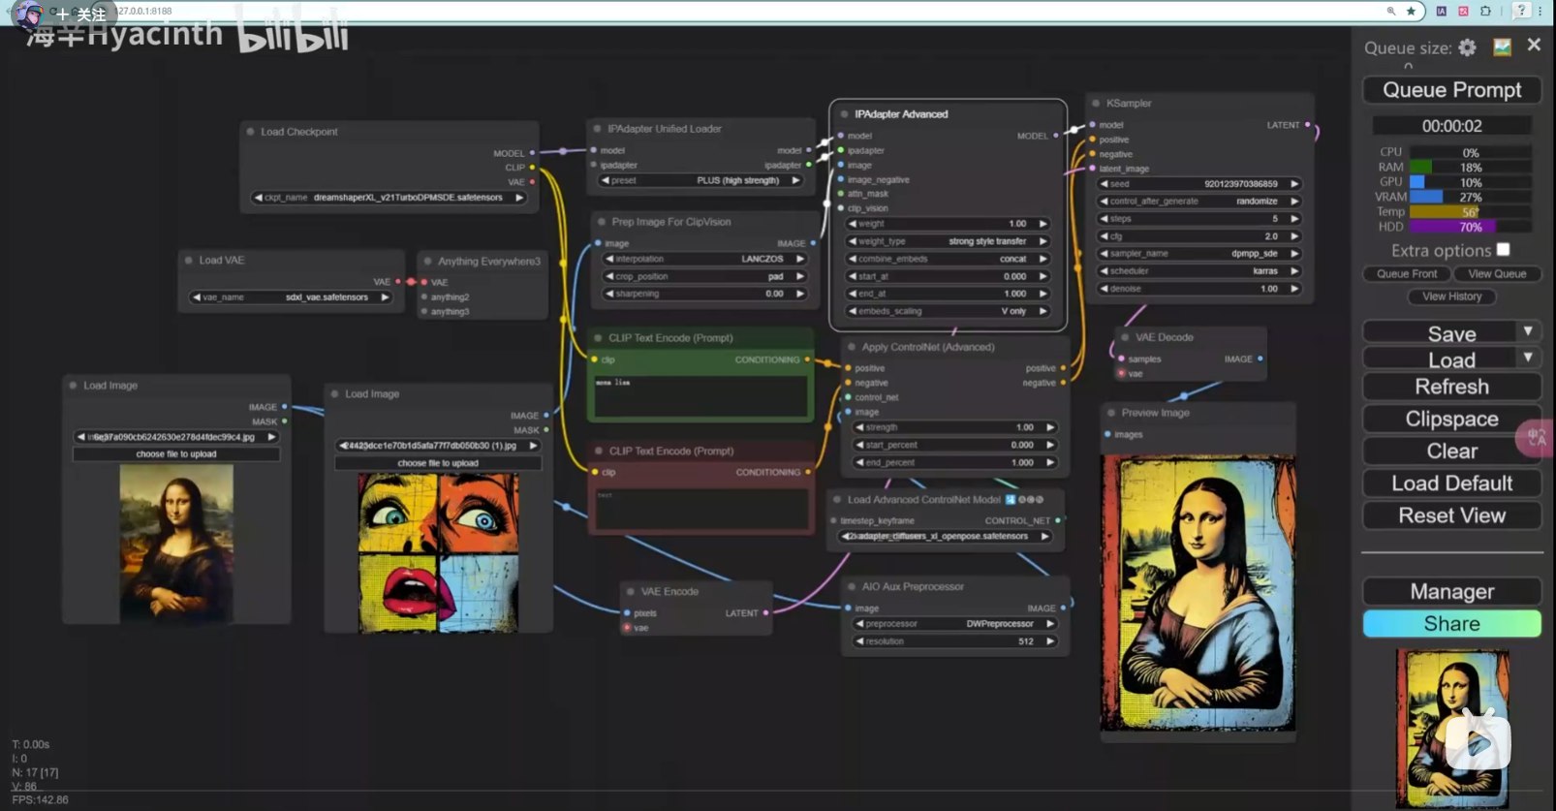This screenshot has height=811, width=1556.
Task: Collapse the Preview Image node via its dot
Action: pyautogui.click(x=1111, y=413)
